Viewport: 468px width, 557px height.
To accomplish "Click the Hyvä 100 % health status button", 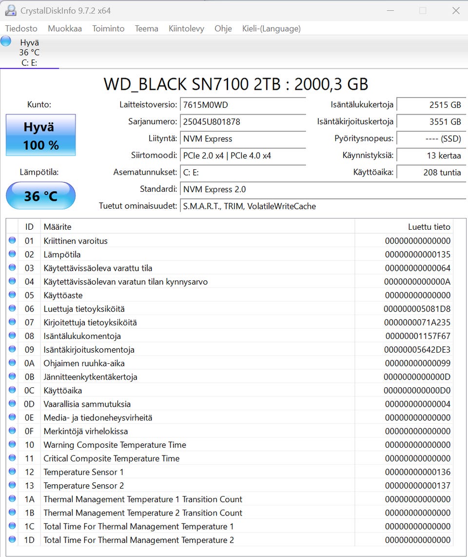I will [x=41, y=135].
